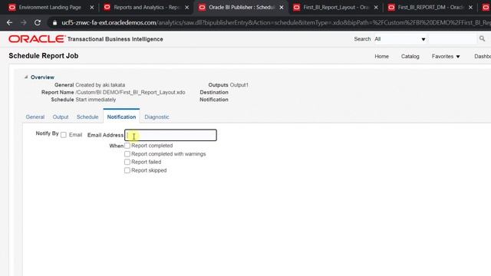491x276 pixels.
Task: Close the Reports and Analytics tab
Action: tap(187, 7)
